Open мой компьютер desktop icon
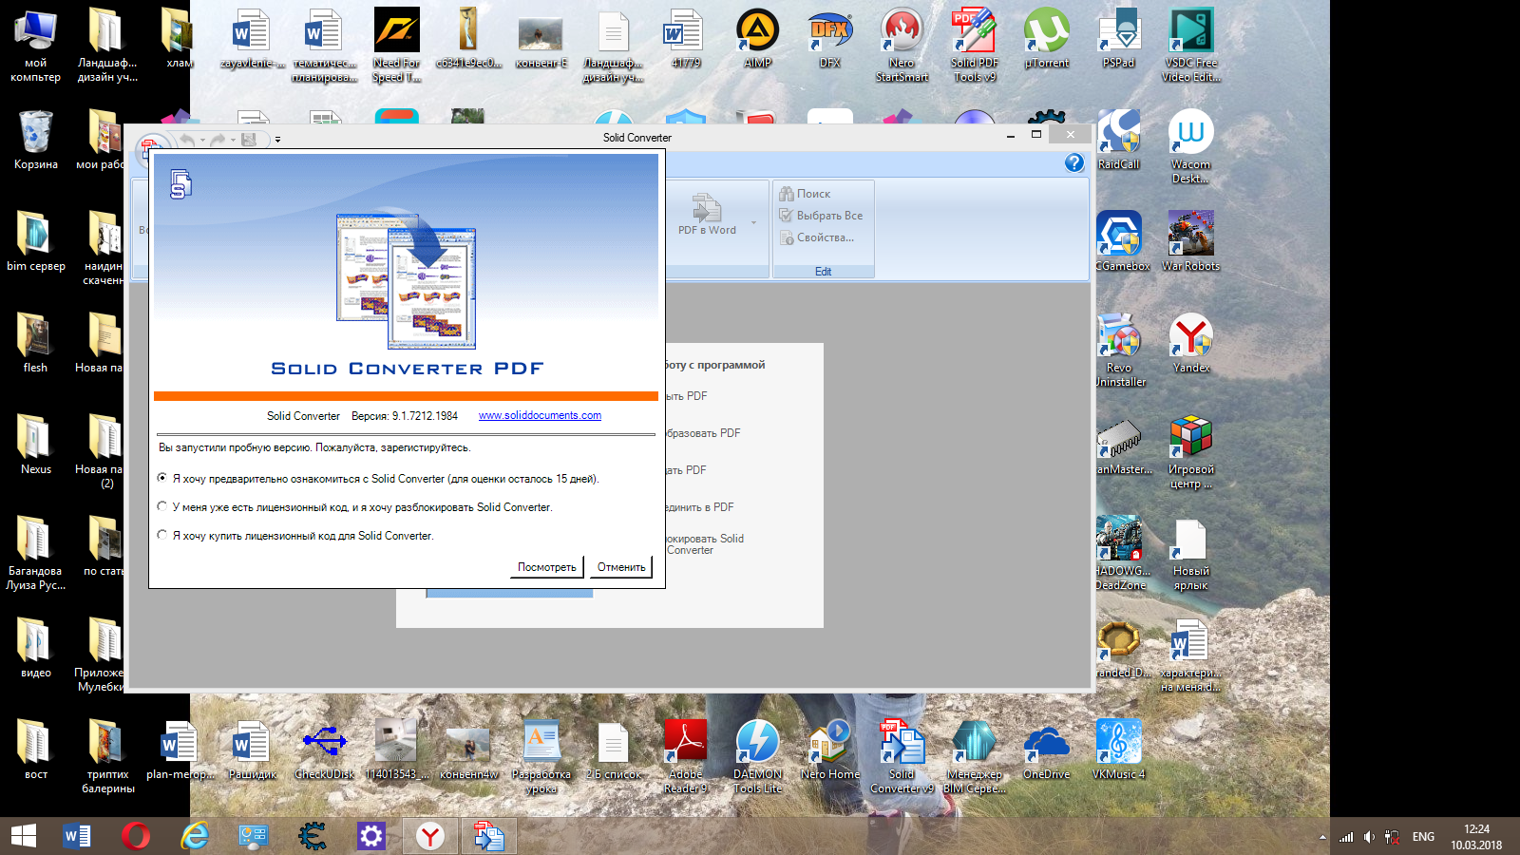This screenshot has width=1520, height=855. 36,46
